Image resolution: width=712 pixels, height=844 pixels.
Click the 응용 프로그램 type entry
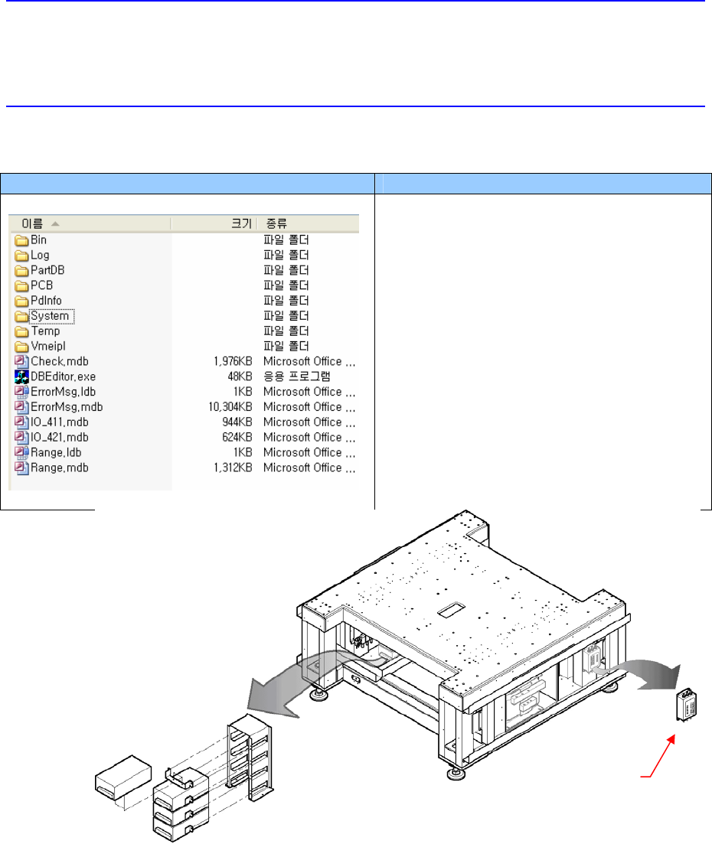(296, 376)
